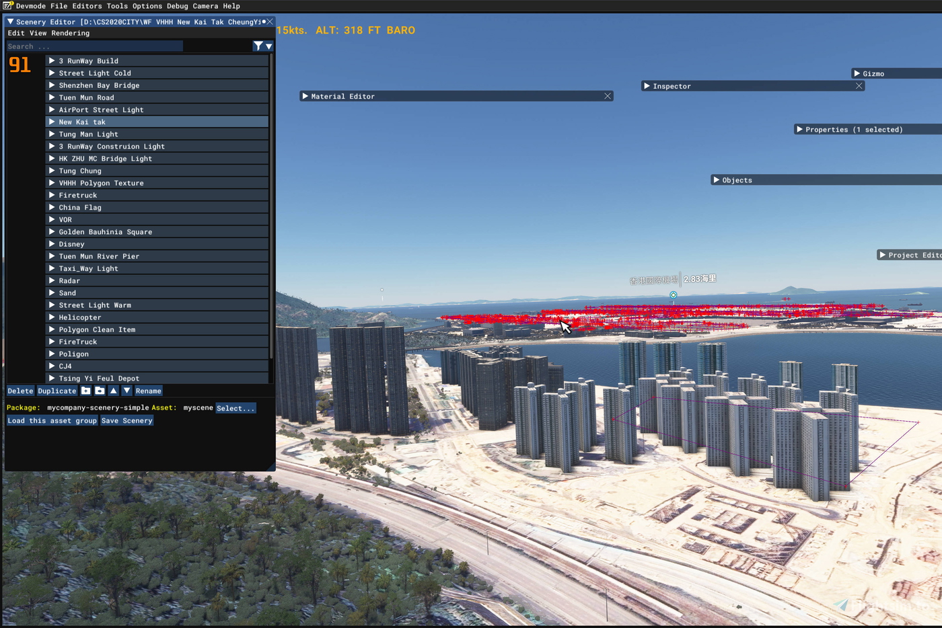Expand the Helicopter scenery group

(52, 317)
